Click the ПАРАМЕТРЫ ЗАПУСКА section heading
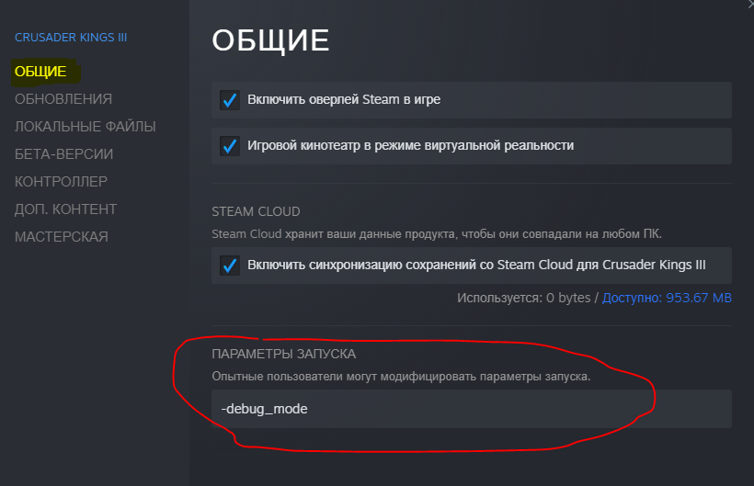Viewport: 754px width, 486px height. (284, 354)
